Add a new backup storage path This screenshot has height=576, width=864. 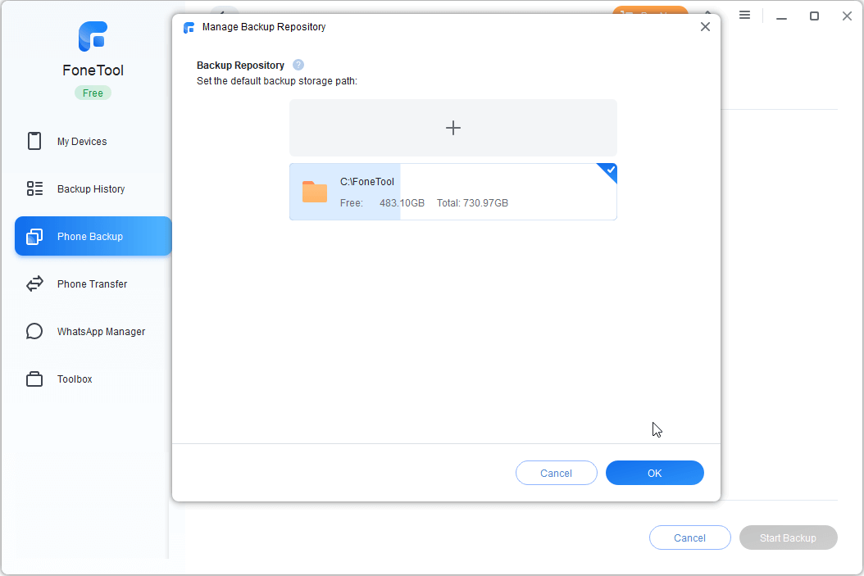pyautogui.click(x=452, y=128)
